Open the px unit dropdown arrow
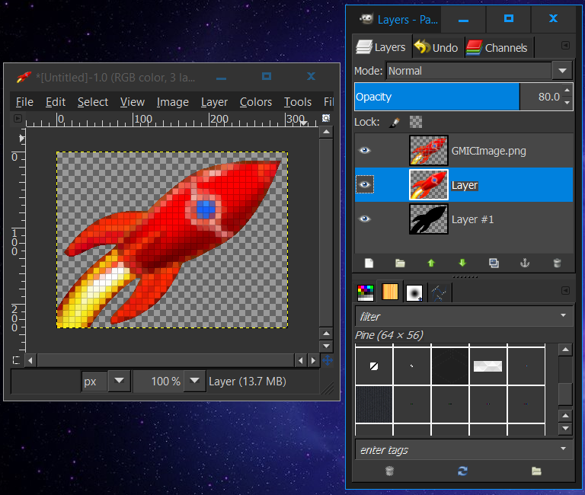This screenshot has width=585, height=495. pyautogui.click(x=120, y=381)
